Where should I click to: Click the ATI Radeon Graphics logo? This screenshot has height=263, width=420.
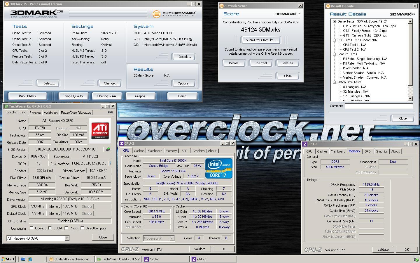[x=100, y=130]
